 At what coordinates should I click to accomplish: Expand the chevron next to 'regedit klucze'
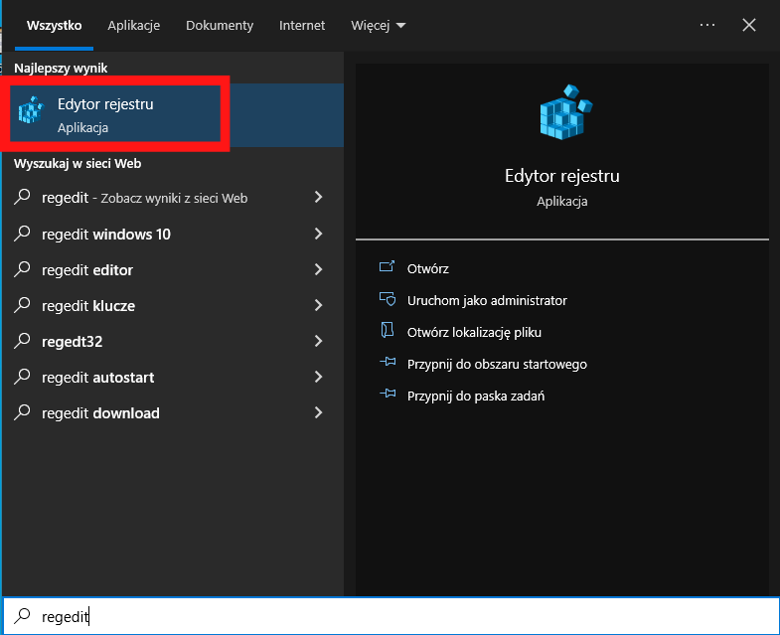tap(318, 305)
